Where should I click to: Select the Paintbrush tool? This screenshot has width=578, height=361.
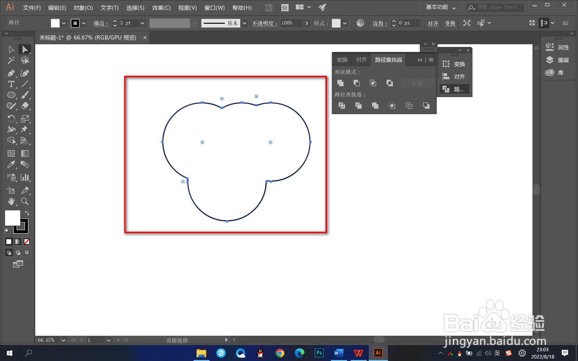(x=25, y=95)
